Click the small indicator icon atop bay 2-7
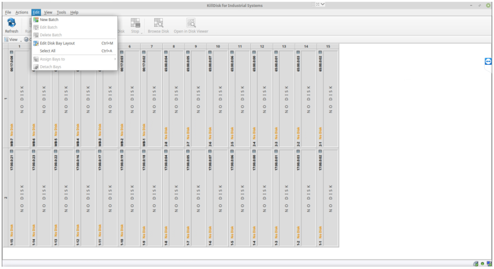 (188, 53)
